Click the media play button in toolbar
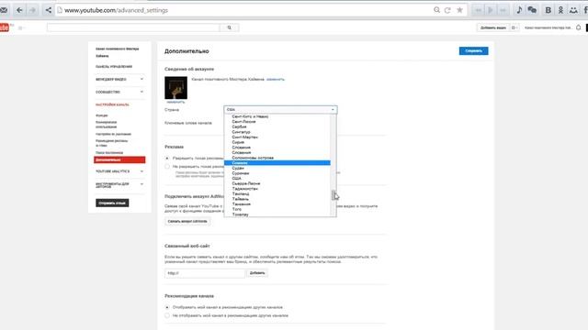 pyautogui.click(x=490, y=10)
